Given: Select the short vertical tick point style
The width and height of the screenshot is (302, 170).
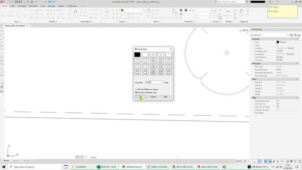Looking at the screenshot, I should point(169,55).
